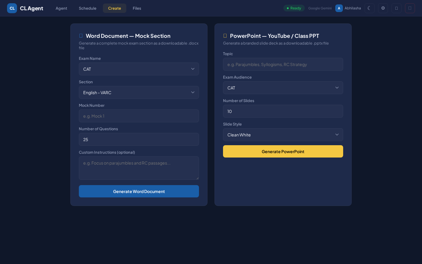This screenshot has width=422, height=264.
Task: Switch to the Agent tab
Action: point(61,8)
